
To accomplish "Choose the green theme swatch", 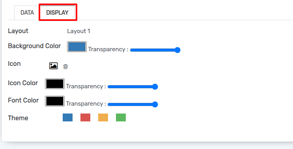I will 121,117.
